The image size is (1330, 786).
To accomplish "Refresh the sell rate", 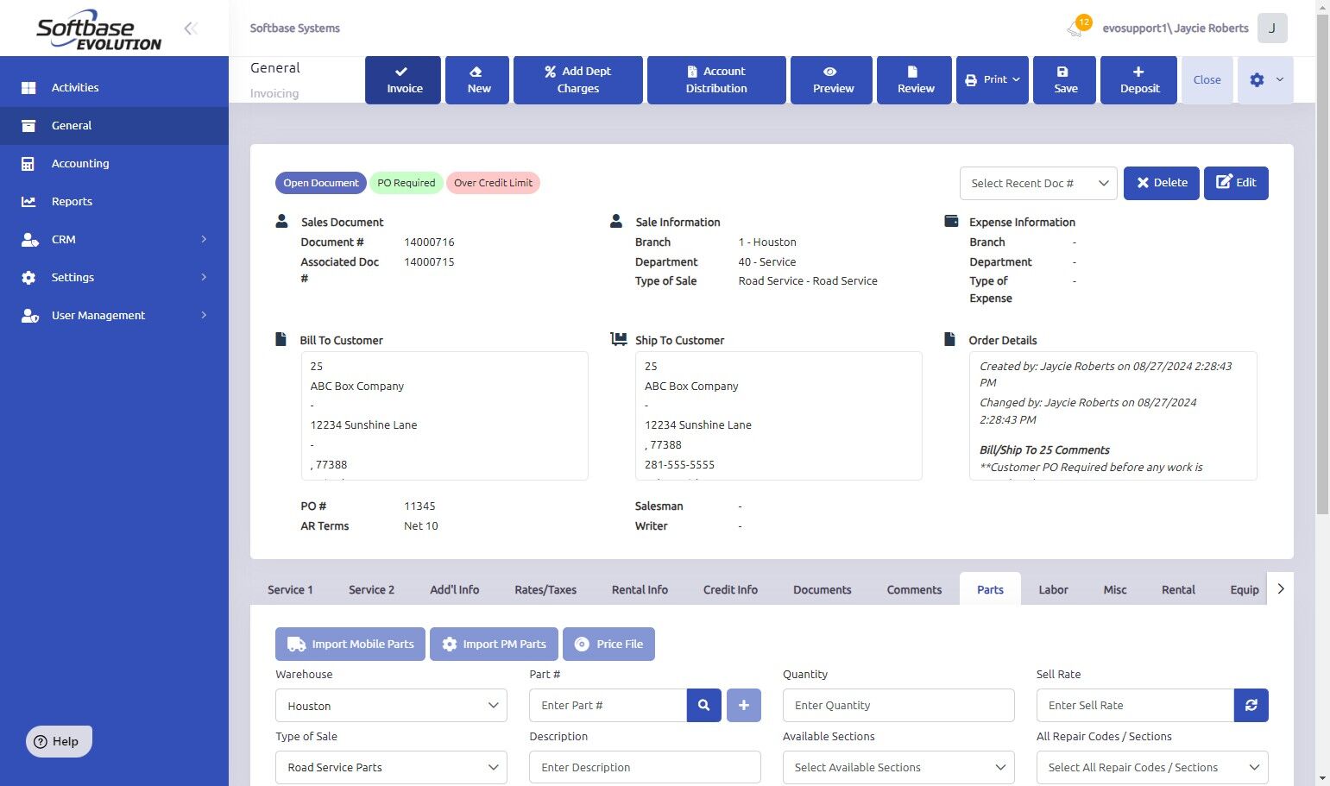I will pyautogui.click(x=1251, y=705).
